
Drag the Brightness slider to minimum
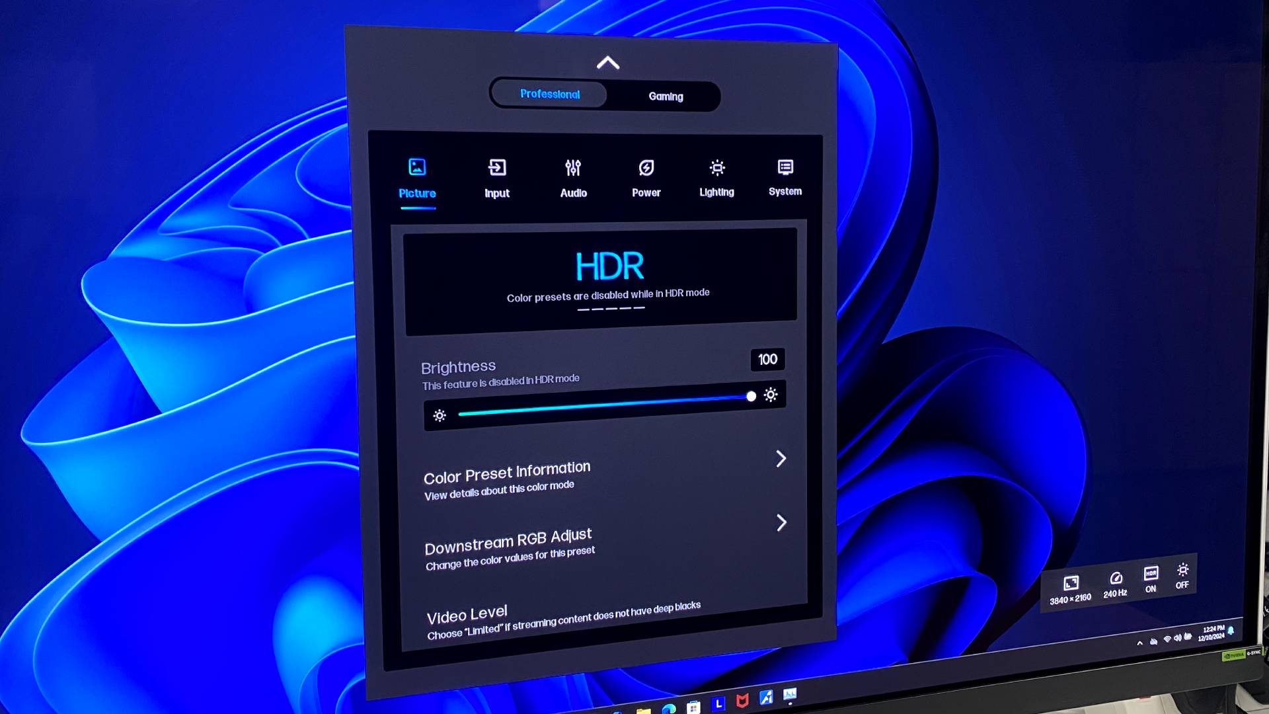click(455, 415)
